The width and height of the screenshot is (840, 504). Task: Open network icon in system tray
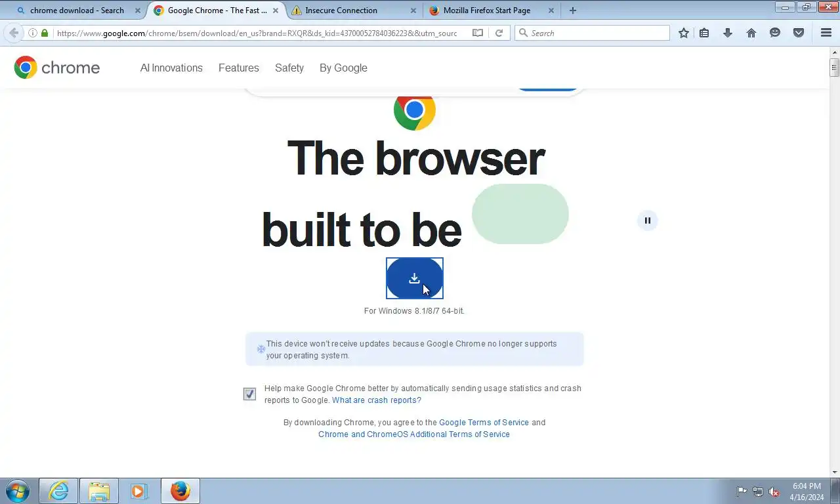(758, 492)
